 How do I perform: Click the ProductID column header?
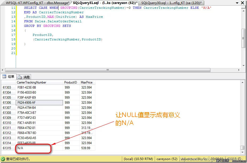[x=71, y=82]
